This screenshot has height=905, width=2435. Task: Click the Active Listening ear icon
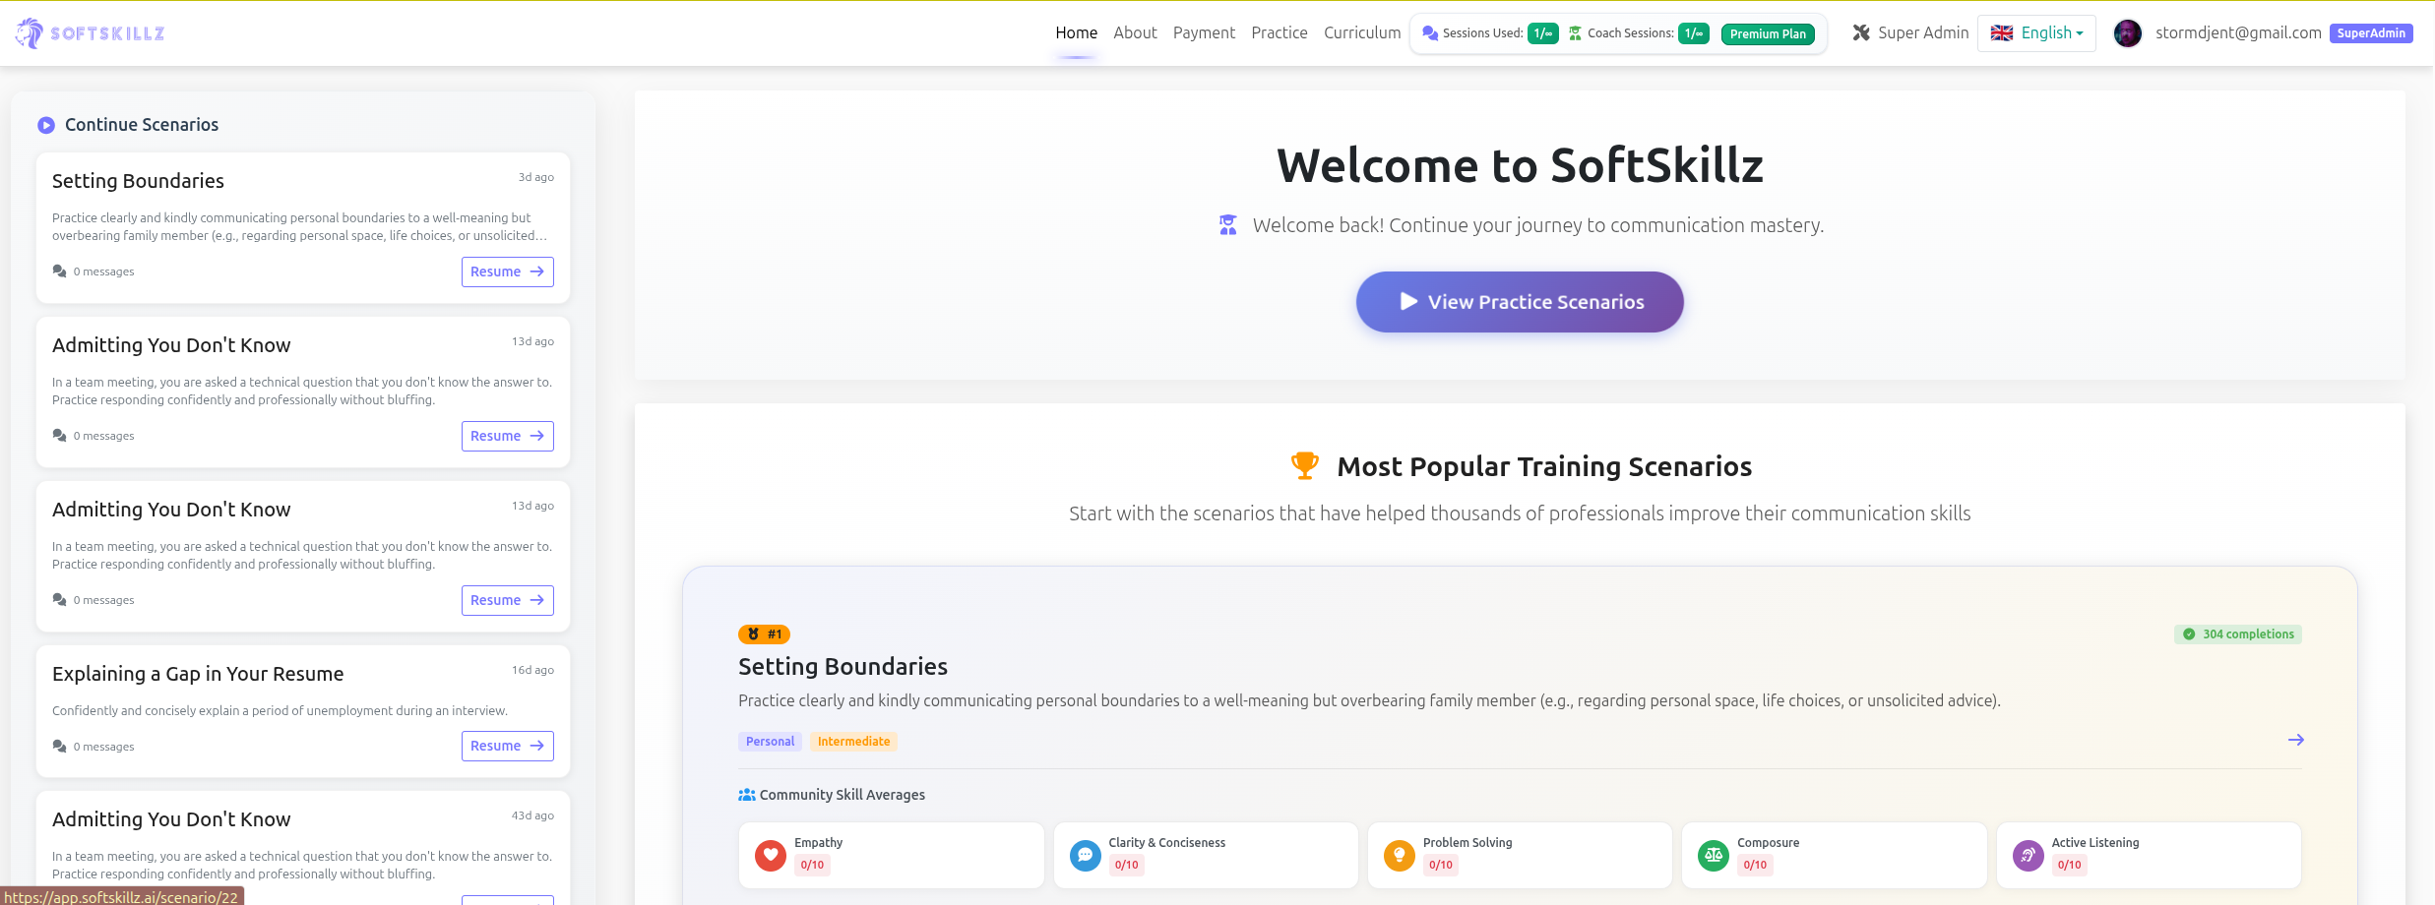click(x=2028, y=855)
